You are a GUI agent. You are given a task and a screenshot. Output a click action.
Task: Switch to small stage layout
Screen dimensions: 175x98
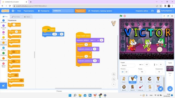pyautogui.click(x=164, y=16)
